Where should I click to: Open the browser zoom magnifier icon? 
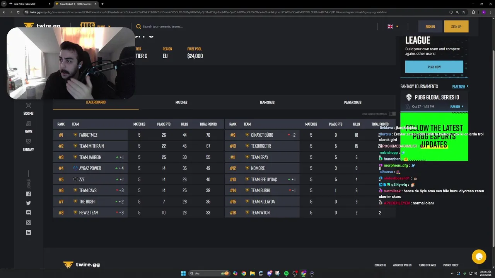pos(457,12)
